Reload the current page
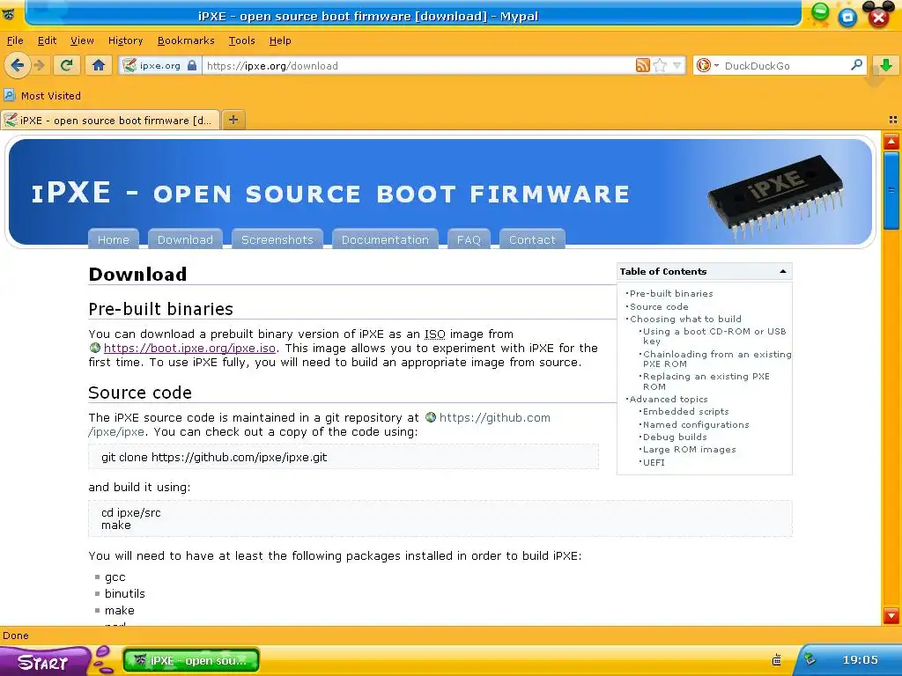The image size is (902, 676). tap(66, 65)
